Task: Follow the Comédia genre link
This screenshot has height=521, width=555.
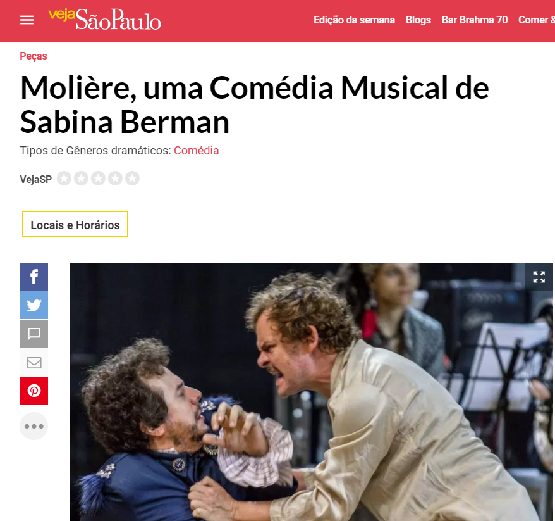Action: tap(196, 151)
